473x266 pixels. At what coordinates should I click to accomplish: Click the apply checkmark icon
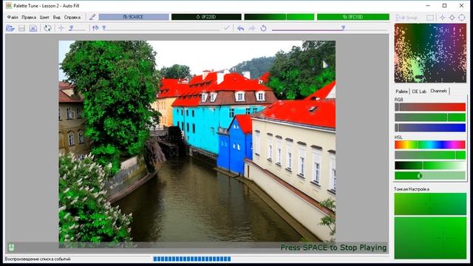[227, 28]
